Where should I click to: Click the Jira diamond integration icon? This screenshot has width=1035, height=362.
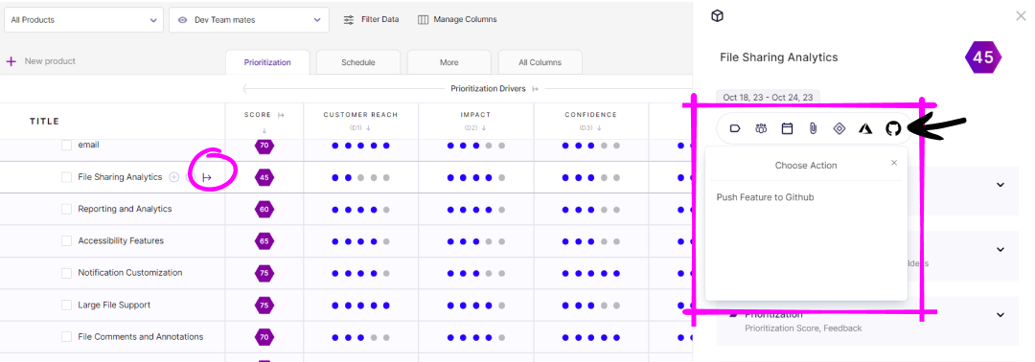(x=839, y=128)
